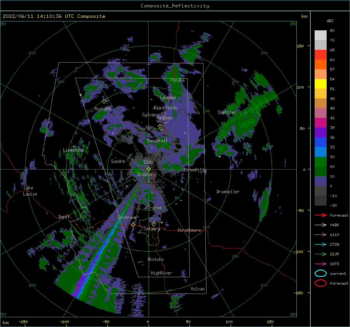350x327 pixels.
Task: Click the white cross marker below Stettler
Action: [220, 156]
